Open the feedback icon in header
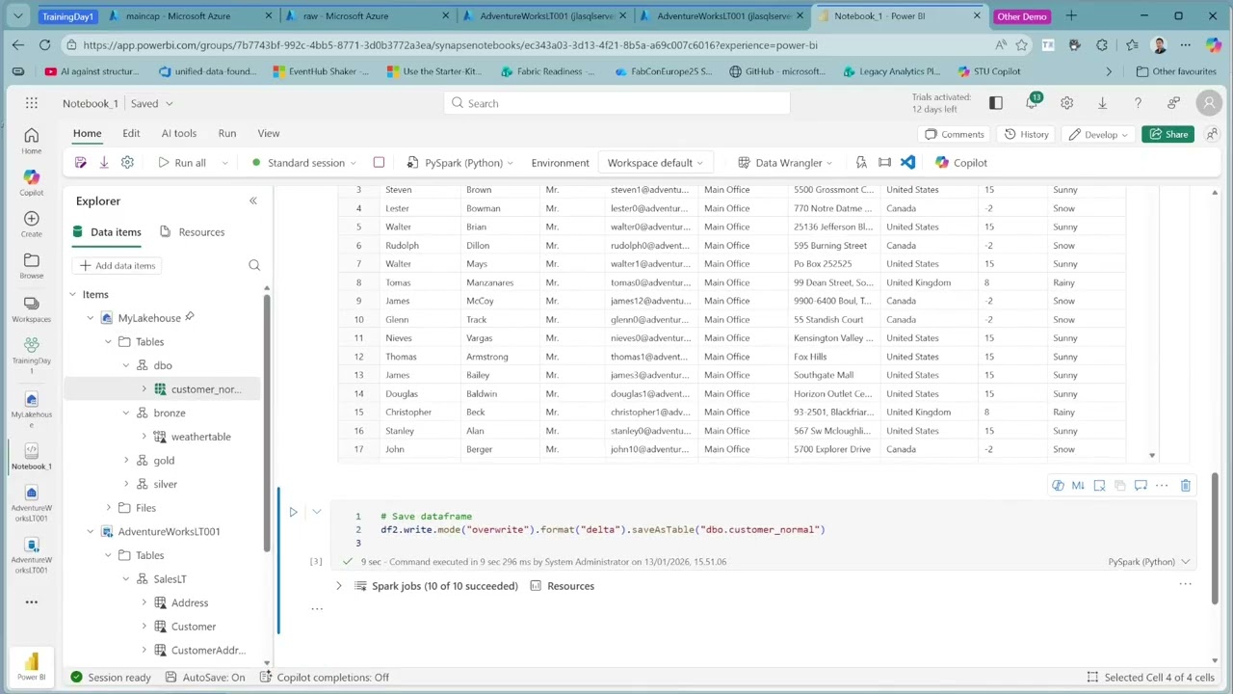Screen dimensions: 1233x694 click(x=1173, y=103)
